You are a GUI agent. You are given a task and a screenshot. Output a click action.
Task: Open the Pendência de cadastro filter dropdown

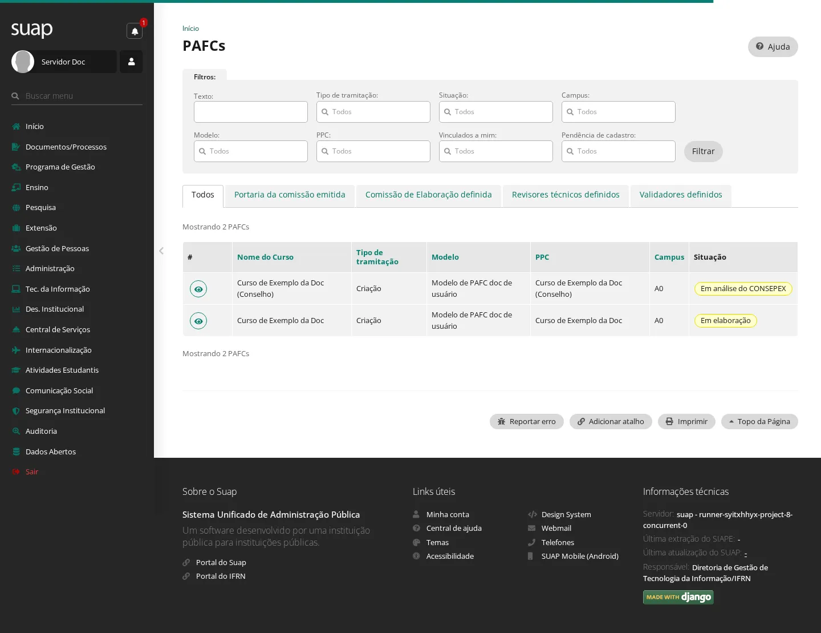pyautogui.click(x=619, y=151)
